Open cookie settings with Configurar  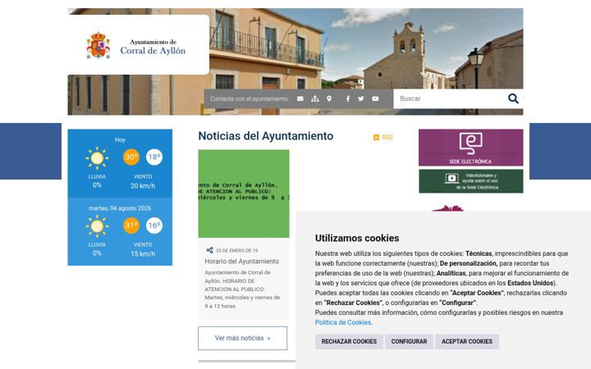click(409, 341)
